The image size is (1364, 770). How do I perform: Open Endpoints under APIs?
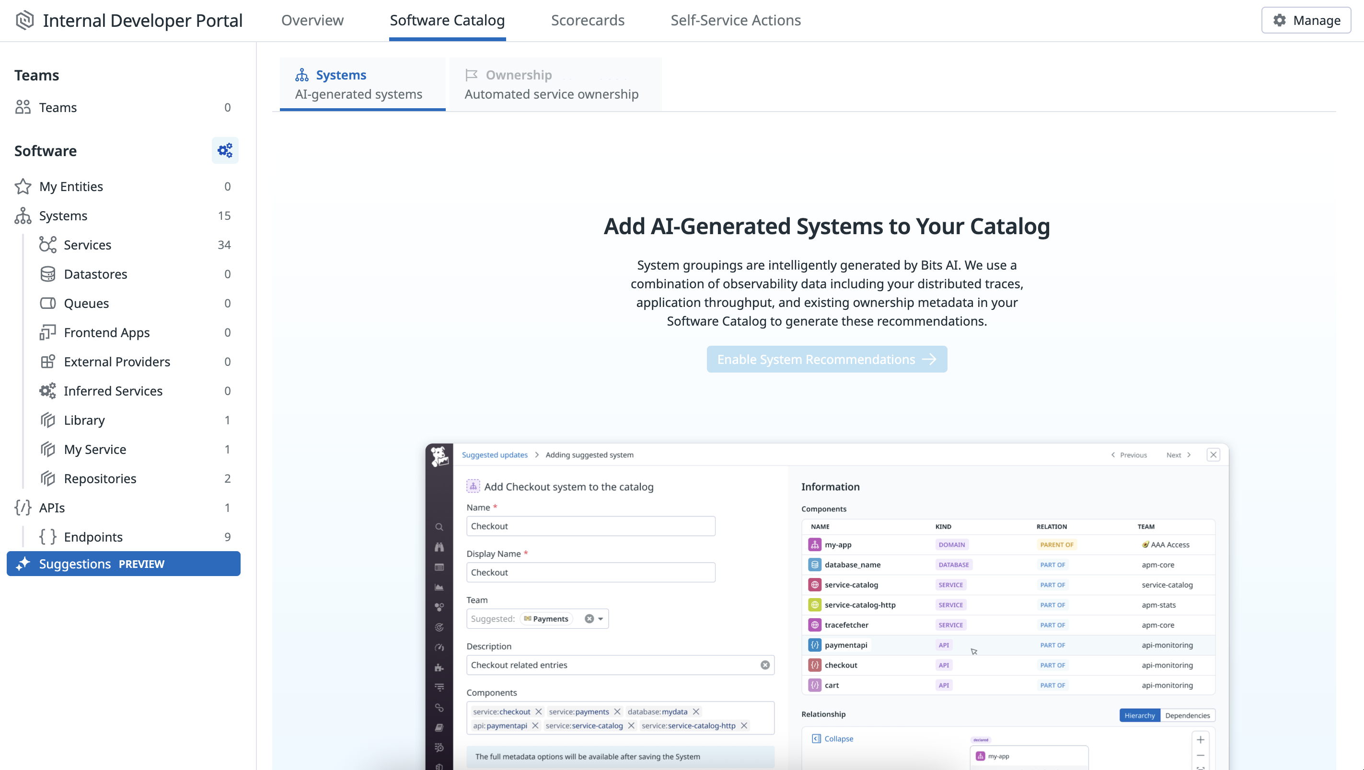(93, 537)
